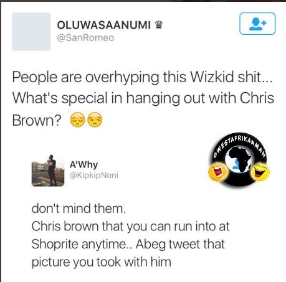Click the 'don't mind them.' reply line
The height and width of the screenshot is (282, 286).
[x=79, y=208]
